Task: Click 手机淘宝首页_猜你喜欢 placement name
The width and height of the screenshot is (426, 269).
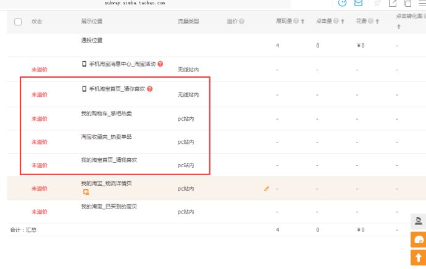Action: (x=117, y=89)
